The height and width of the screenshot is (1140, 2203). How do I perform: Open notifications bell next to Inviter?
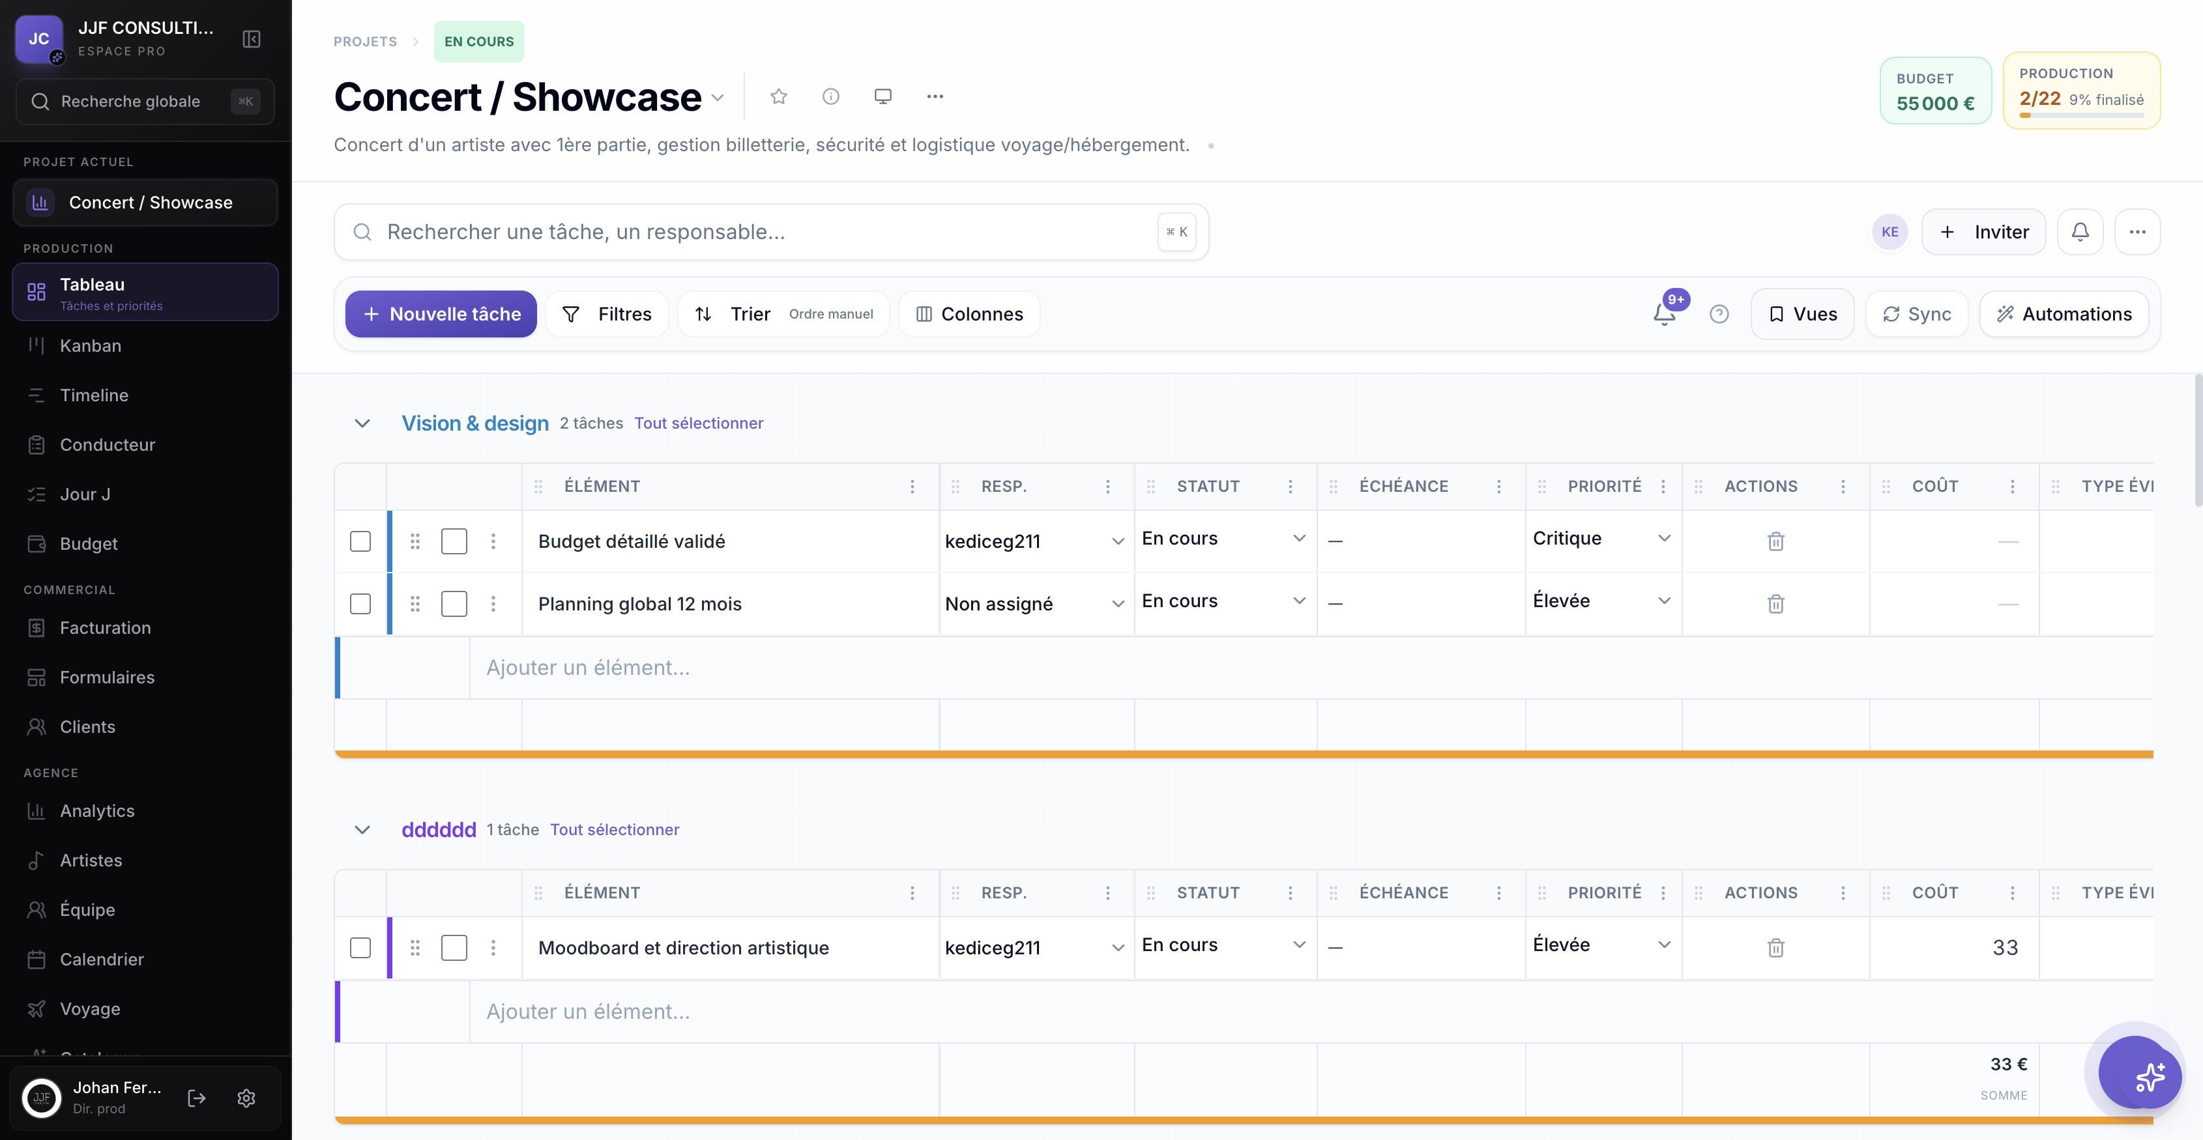2080,232
